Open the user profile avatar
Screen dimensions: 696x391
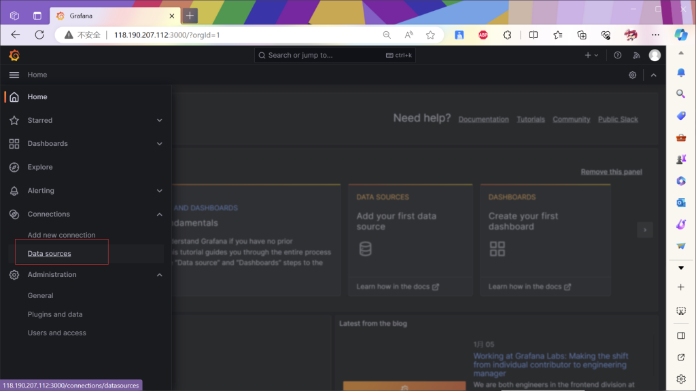[655, 55]
